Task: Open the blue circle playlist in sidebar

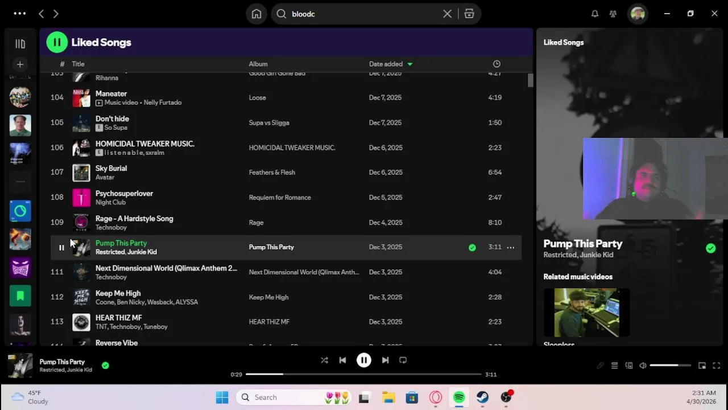Action: (x=20, y=211)
